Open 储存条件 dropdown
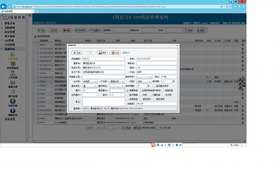The height and width of the screenshot is (176, 280). click(x=144, y=77)
